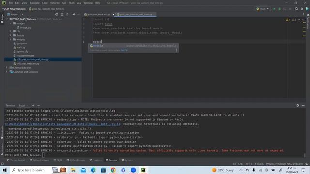Add a new terminal session tab
The image size is (310, 174).
[x=33, y=106]
